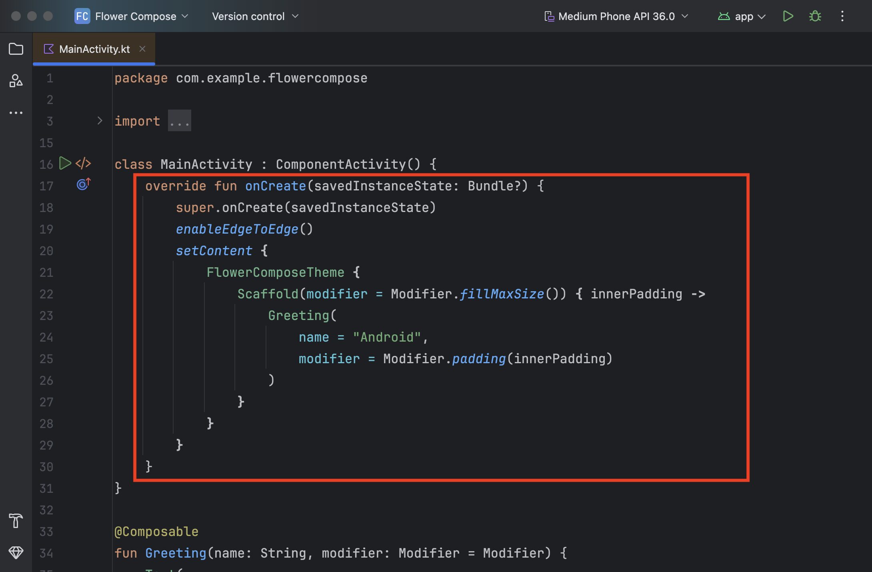Image resolution: width=872 pixels, height=572 pixels.
Task: Show more tool windows ellipsis icon
Action: [16, 113]
